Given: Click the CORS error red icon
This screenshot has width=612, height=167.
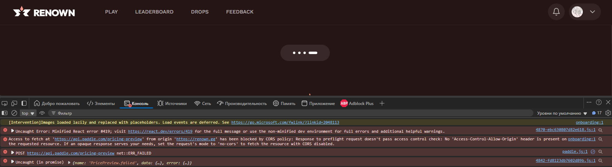Looking at the screenshot, I should click(5, 139).
